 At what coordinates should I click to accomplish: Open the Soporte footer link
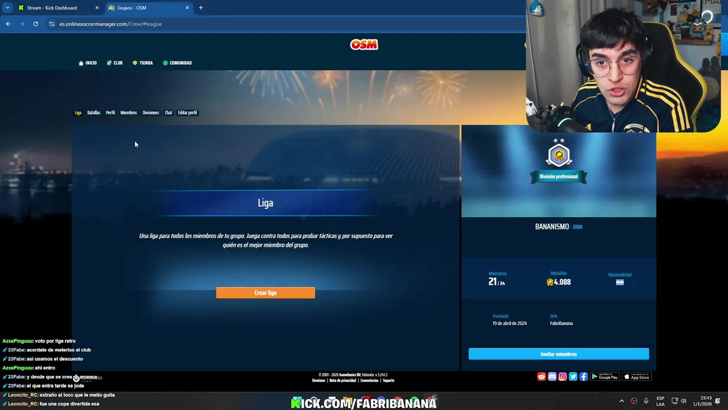tap(388, 380)
